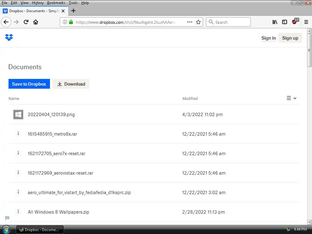Sort by Modified column header

(190, 98)
